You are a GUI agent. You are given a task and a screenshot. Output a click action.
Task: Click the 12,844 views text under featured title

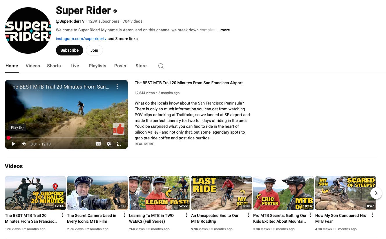pos(145,93)
